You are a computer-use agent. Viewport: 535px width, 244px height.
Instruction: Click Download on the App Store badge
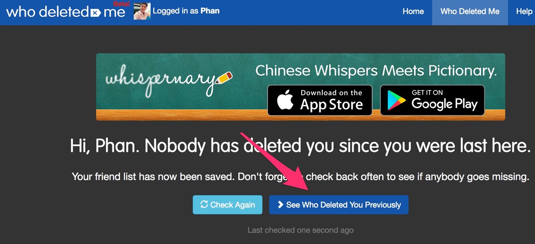tap(320, 100)
